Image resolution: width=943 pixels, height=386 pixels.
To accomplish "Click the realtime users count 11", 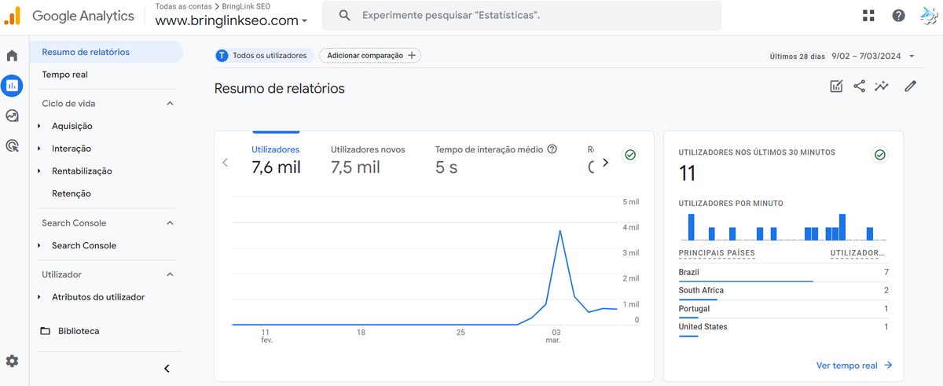I will click(x=688, y=173).
